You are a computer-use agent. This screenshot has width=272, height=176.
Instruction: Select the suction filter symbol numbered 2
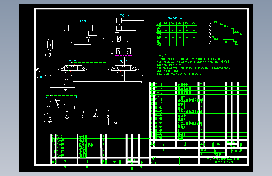pos(50,121)
